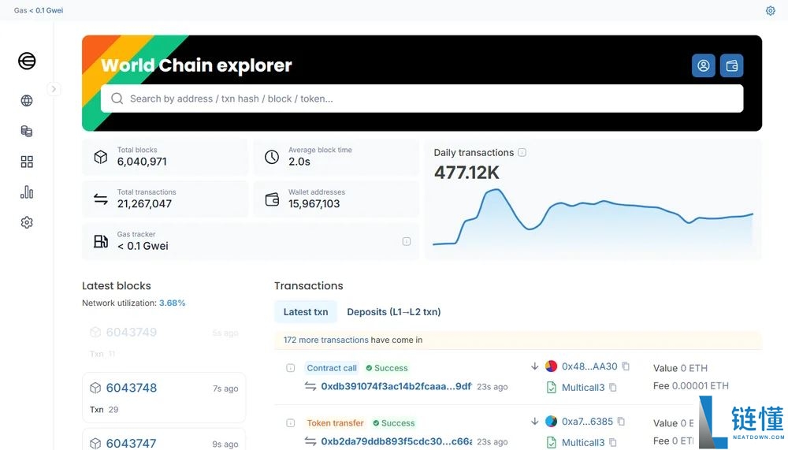Viewport: 788px width, 450px height.
Task: Open the user profile account button
Action: click(703, 65)
